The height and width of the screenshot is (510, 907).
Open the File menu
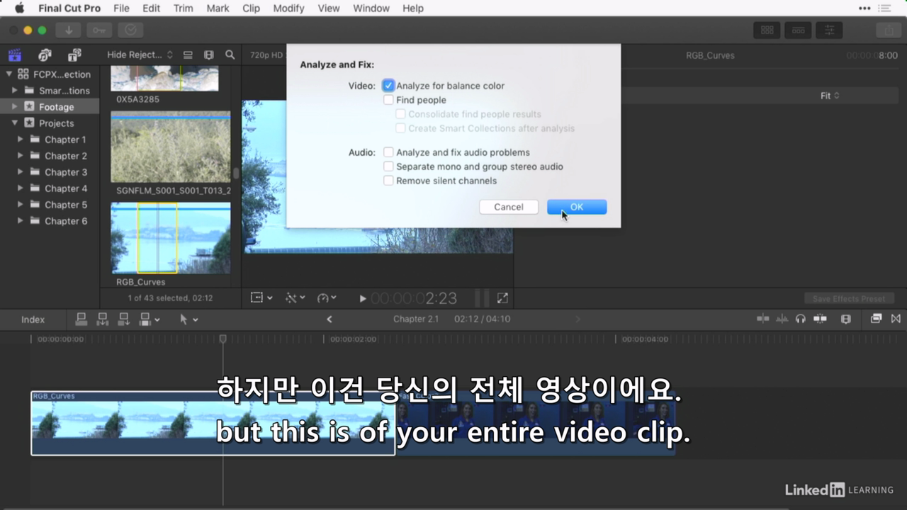click(121, 8)
